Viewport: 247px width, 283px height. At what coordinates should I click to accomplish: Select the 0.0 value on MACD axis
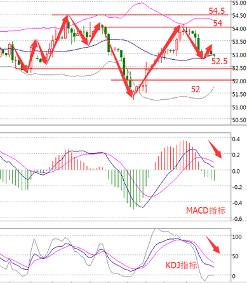[x=236, y=171]
